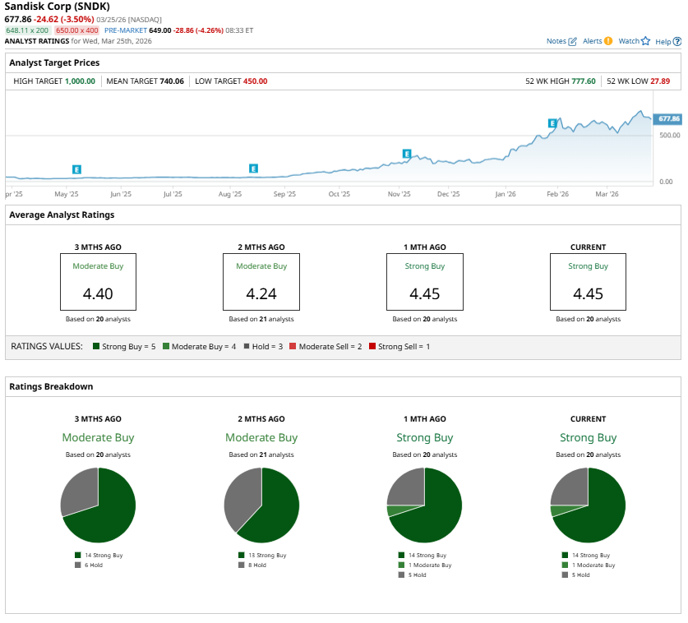This screenshot has width=688, height=623.
Task: Add SNDK using the Watch link
Action: pyautogui.click(x=629, y=41)
